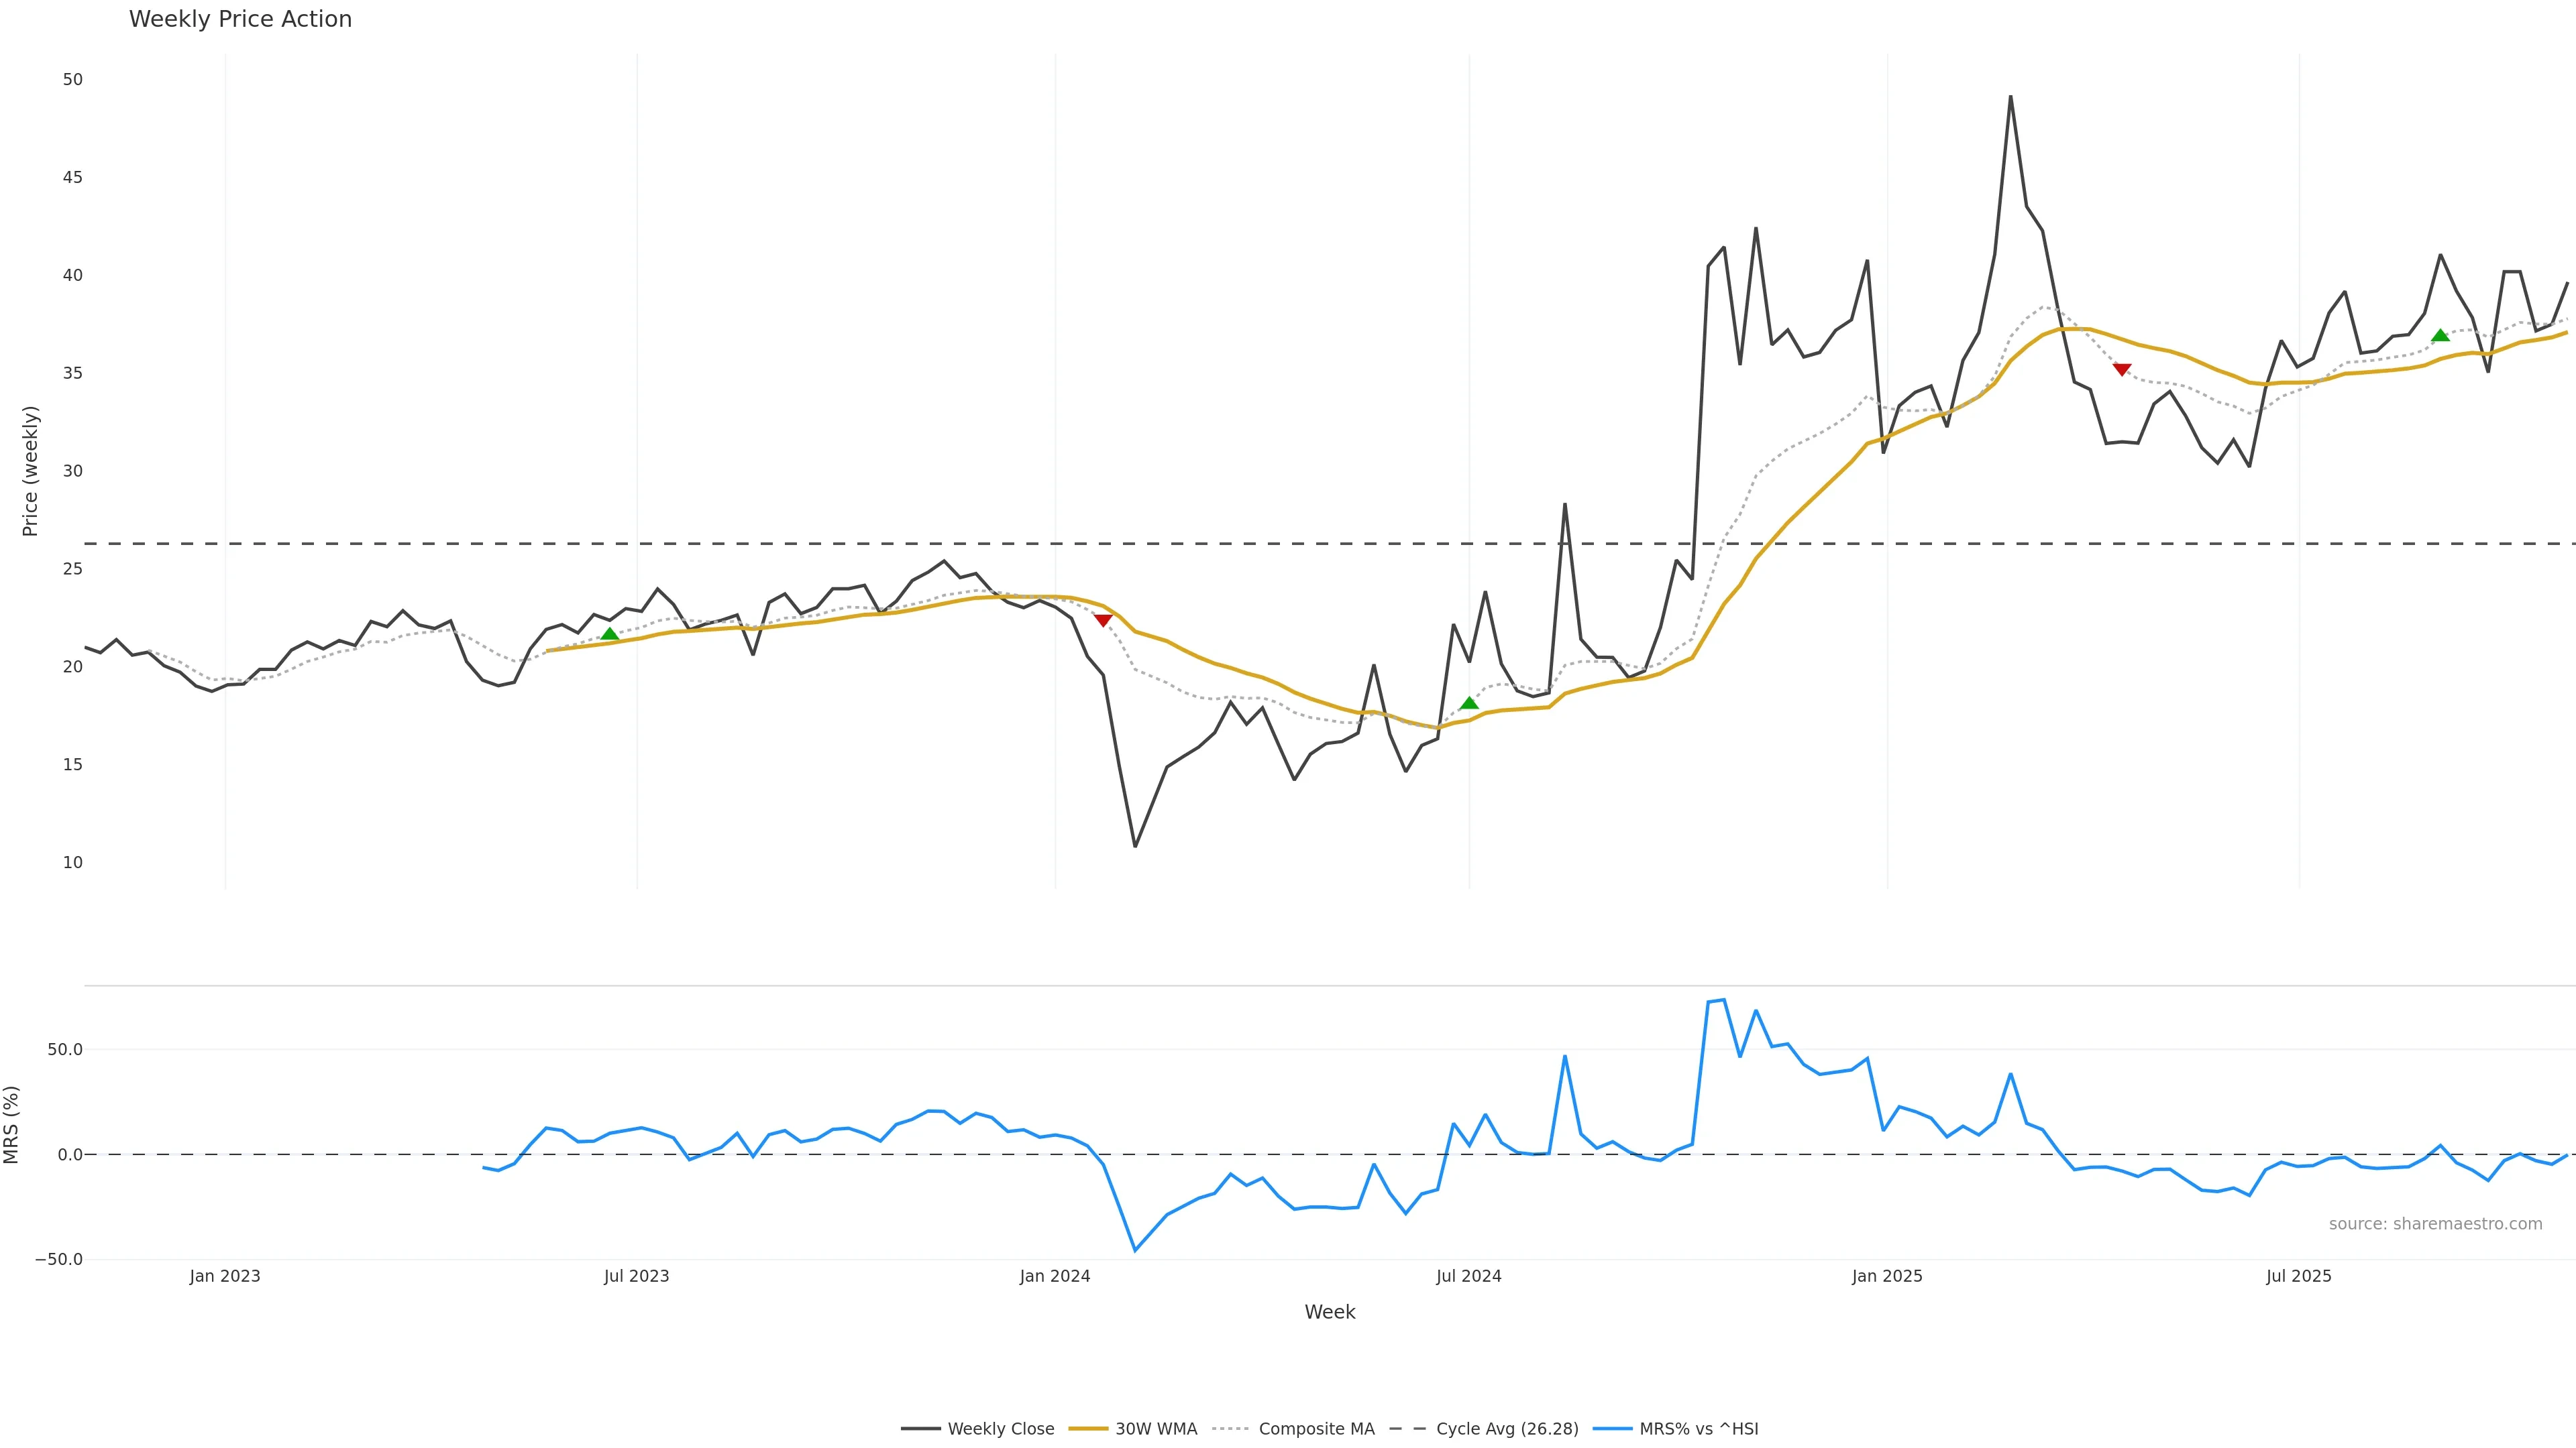
Task: Click the Price (weekly) y-axis title
Action: pos(30,471)
